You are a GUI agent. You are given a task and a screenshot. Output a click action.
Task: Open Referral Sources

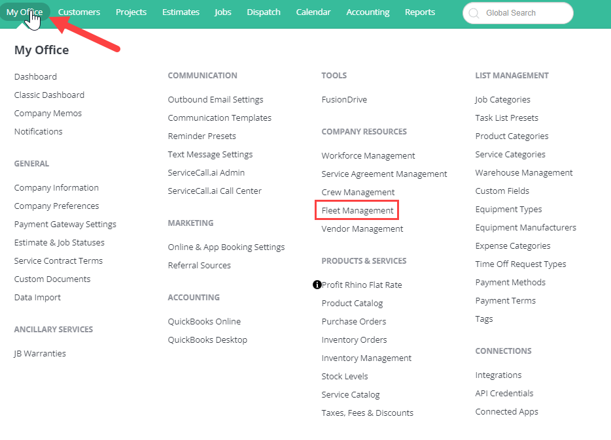coord(199,265)
